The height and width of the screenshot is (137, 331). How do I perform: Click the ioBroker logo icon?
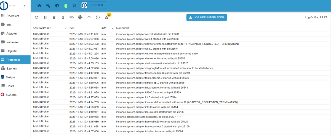[x=4, y=5]
